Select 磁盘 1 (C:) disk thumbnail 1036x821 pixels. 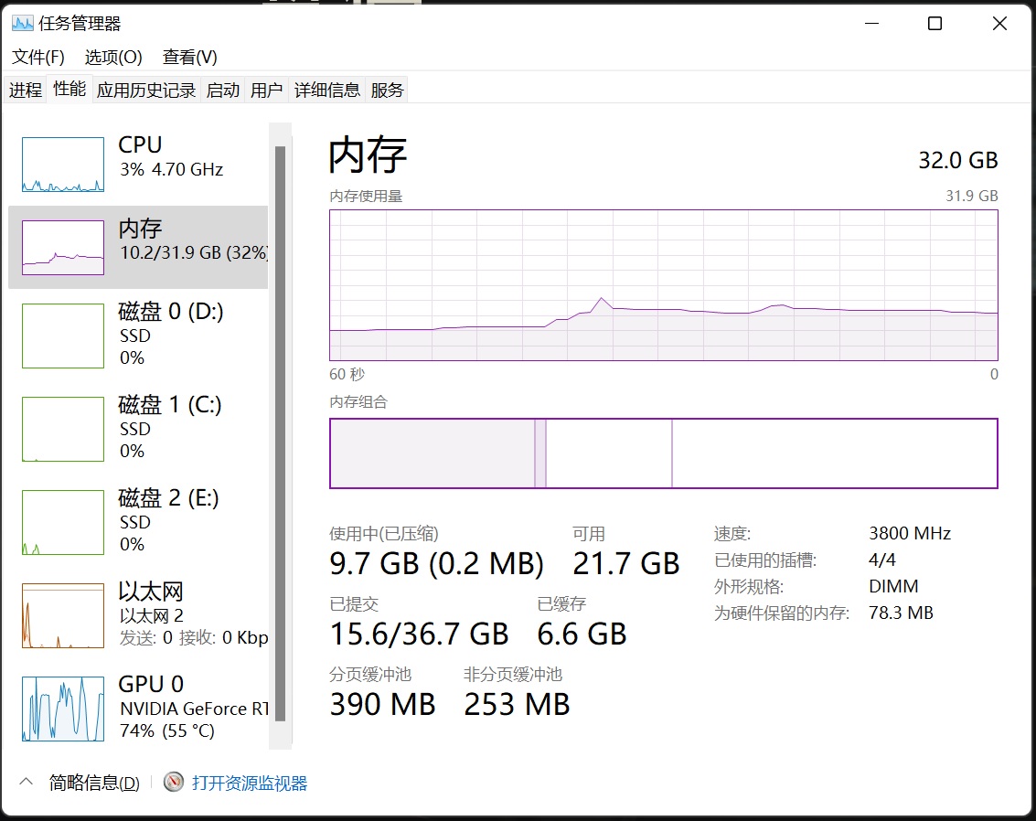62,429
